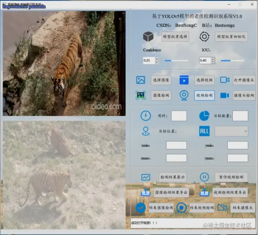
Task: Click the circular target initialize icon
Action: click(204, 36)
